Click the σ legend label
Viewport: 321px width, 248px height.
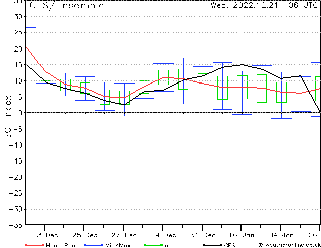click(x=167, y=246)
